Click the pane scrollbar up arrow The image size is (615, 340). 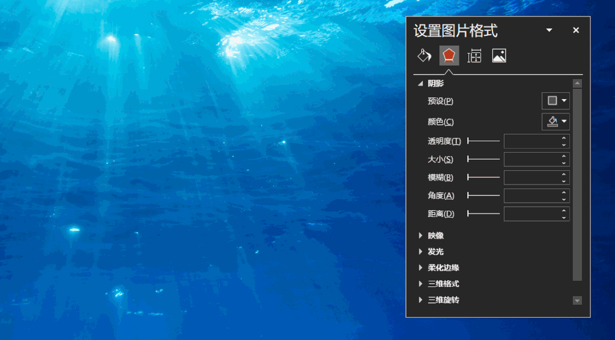click(x=577, y=83)
